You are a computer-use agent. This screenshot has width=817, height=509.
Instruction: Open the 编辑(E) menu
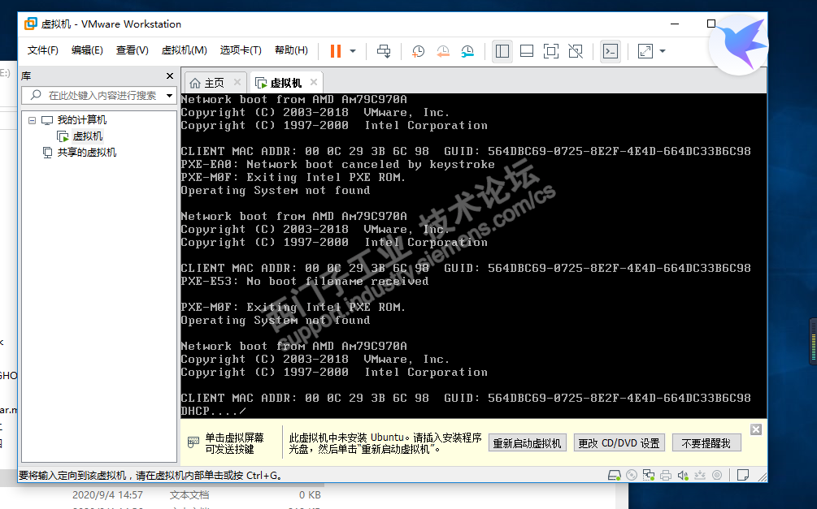coord(87,50)
